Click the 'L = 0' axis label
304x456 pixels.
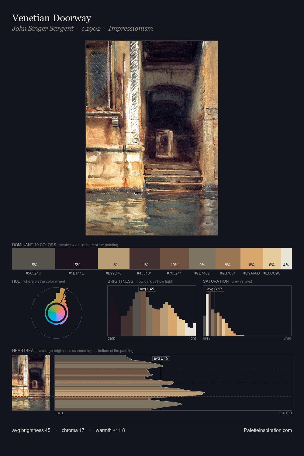point(59,413)
